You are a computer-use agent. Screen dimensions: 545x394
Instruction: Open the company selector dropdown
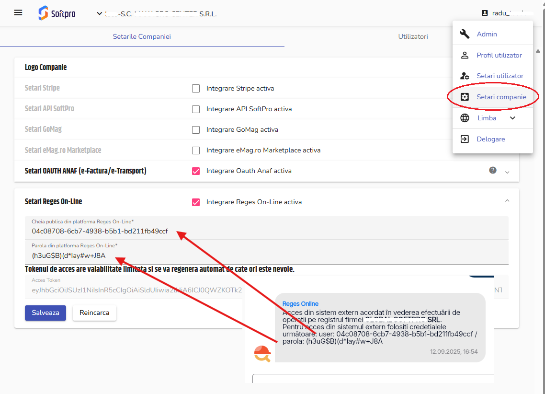point(99,13)
